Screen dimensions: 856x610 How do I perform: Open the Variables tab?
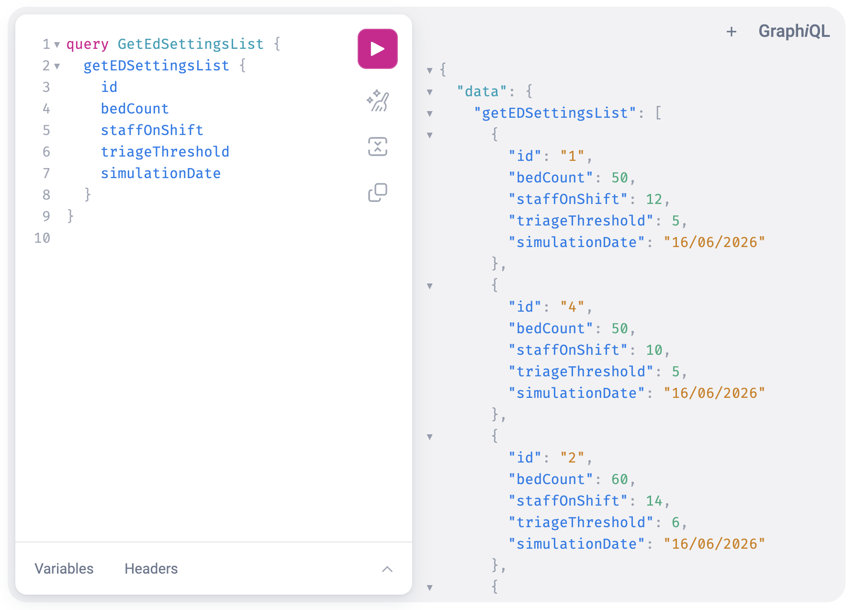64,569
